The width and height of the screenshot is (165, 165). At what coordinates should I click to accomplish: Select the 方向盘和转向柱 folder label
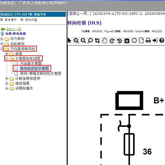(x=23, y=49)
